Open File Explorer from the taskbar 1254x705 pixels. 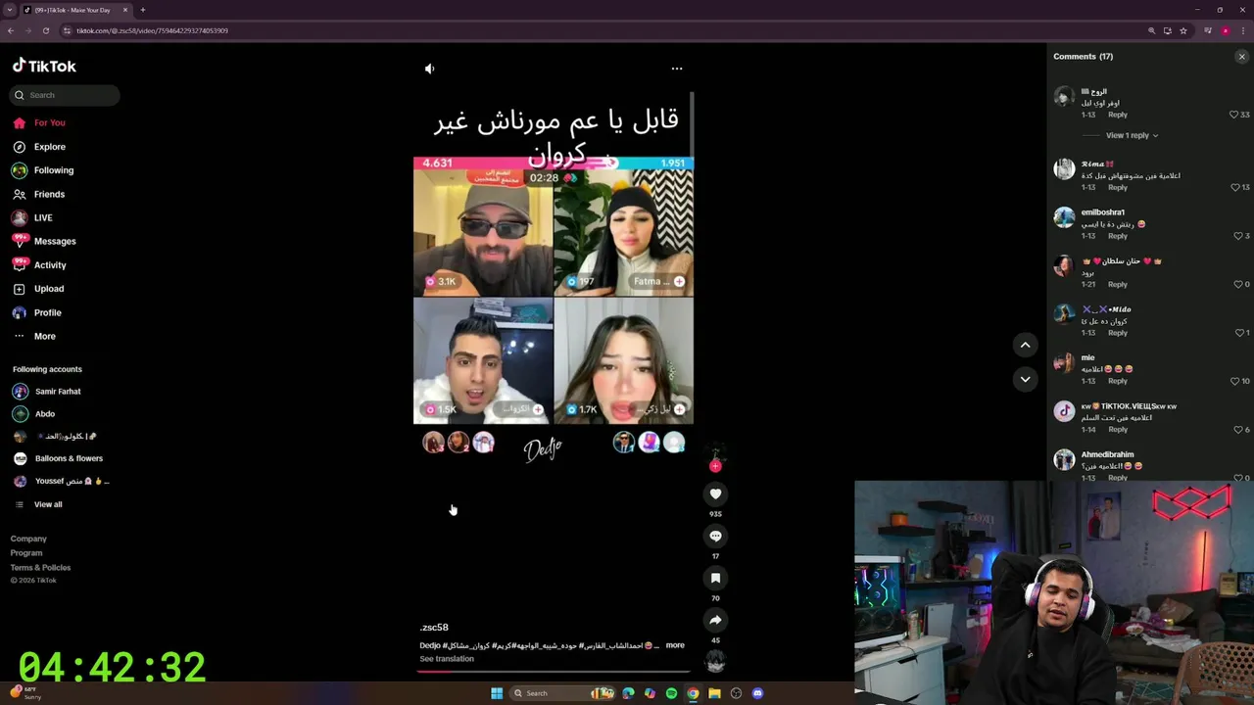coord(714,693)
